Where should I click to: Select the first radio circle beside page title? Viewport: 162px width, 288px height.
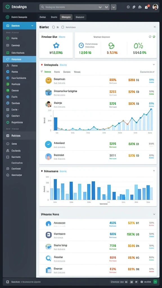tap(53, 27)
